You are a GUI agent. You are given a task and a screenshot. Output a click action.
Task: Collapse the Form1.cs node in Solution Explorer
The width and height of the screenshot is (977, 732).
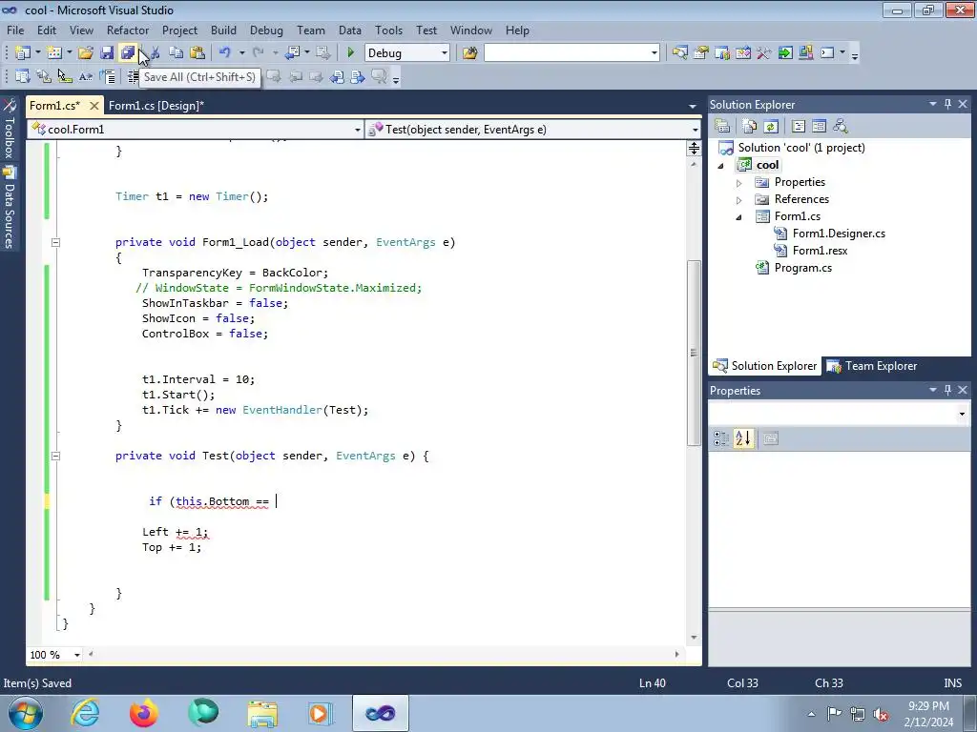click(x=739, y=217)
